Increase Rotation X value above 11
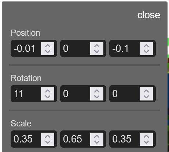 (x=48, y=91)
